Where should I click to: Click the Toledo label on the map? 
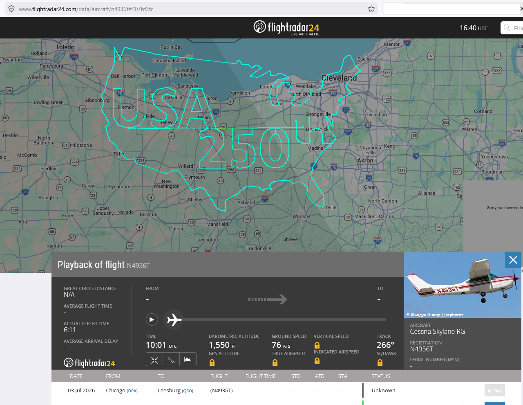click(65, 47)
